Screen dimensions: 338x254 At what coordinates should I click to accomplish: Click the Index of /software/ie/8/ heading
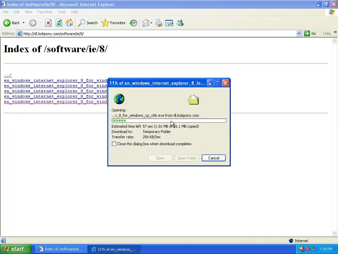[x=55, y=49]
